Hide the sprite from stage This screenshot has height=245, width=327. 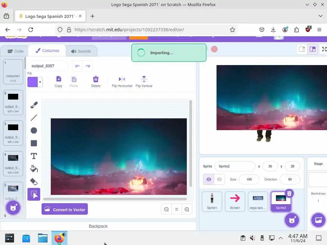[x=219, y=179]
